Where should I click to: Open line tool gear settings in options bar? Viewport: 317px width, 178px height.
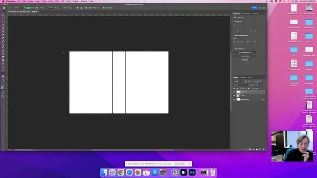point(90,8)
